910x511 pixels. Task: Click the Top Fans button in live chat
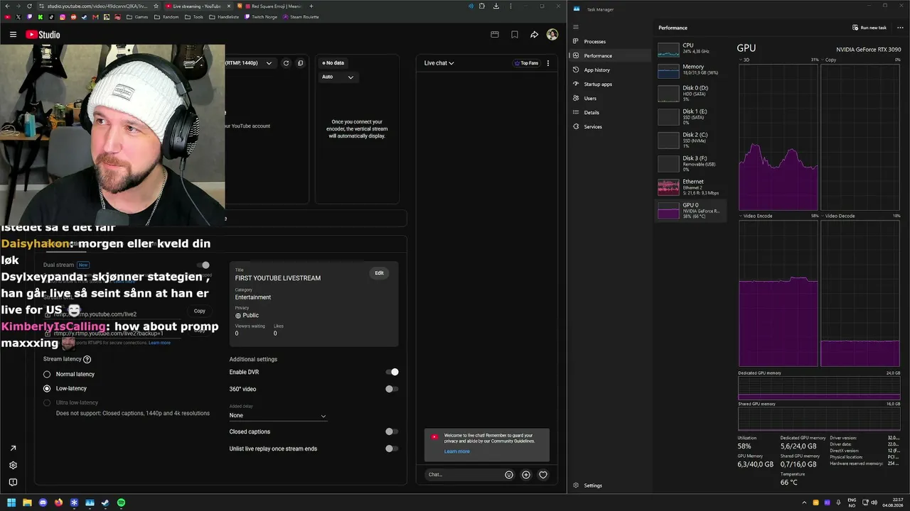click(x=527, y=63)
